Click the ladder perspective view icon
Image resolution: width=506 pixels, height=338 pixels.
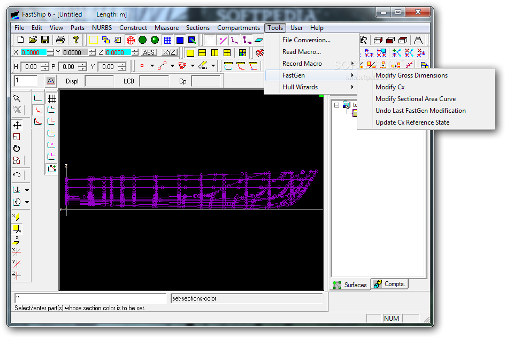[418, 40]
